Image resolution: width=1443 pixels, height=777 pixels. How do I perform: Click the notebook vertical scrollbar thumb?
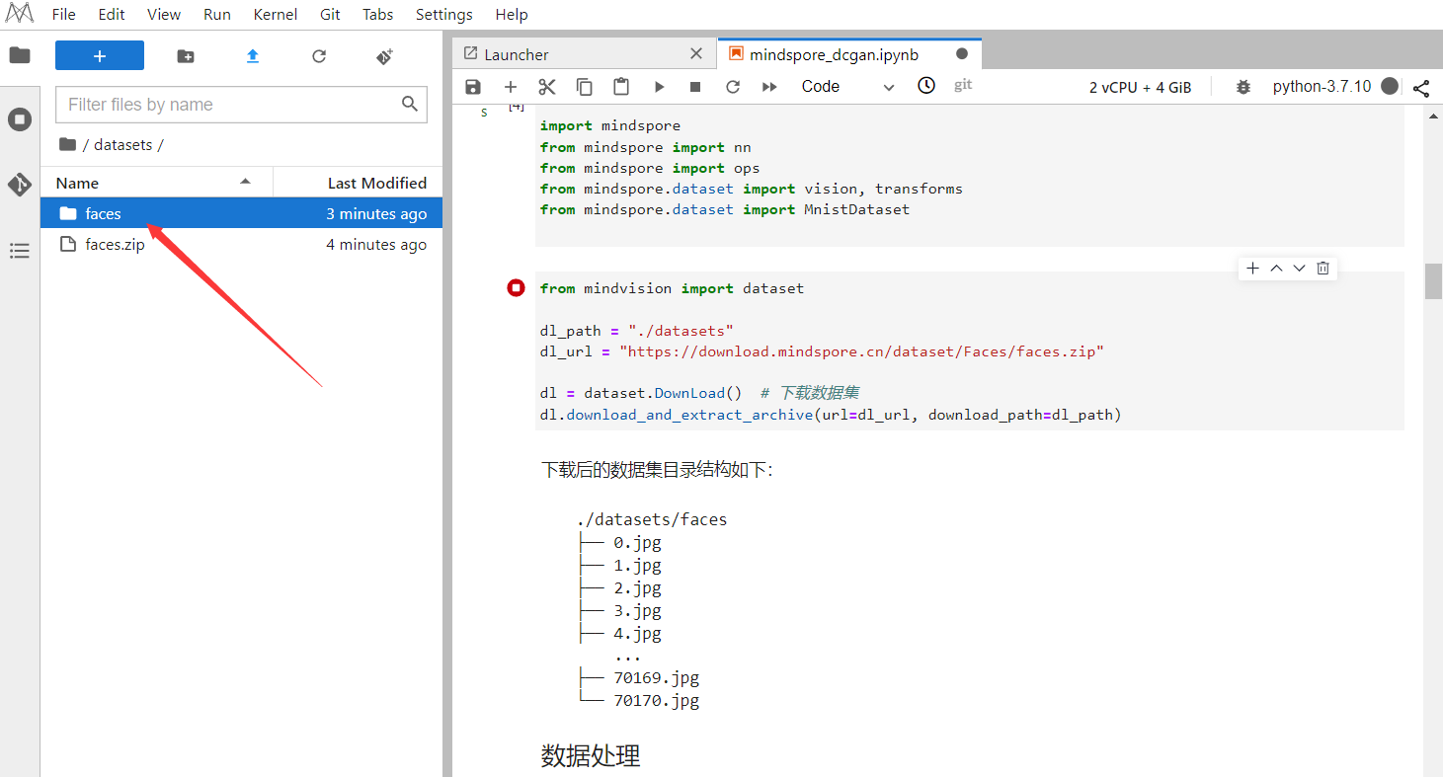point(1433,280)
